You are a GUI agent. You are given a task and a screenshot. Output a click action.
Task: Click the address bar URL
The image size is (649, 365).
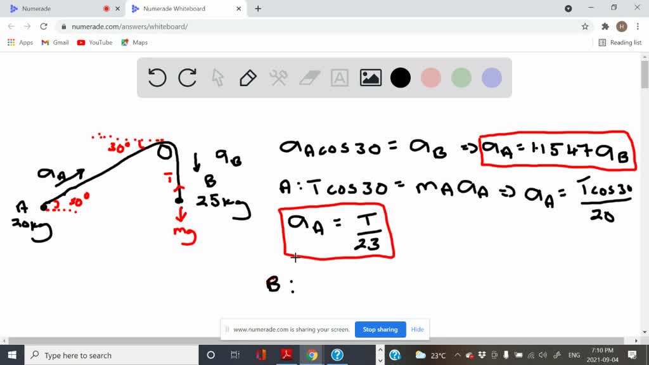point(129,27)
